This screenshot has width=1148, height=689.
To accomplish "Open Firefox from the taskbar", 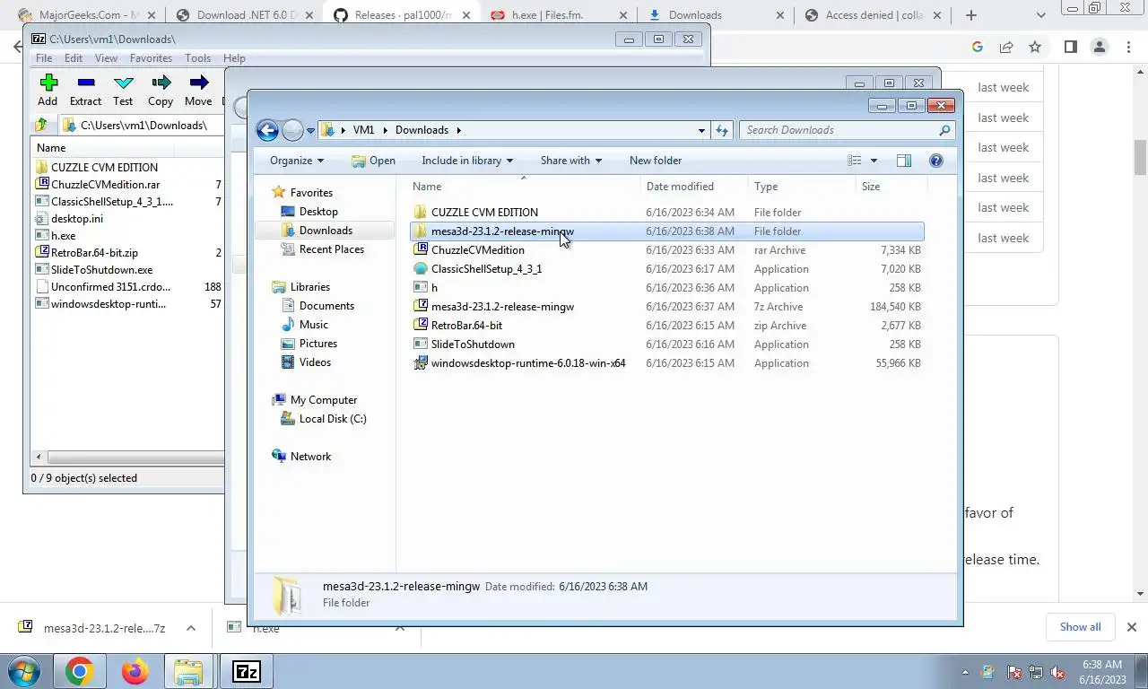I will [x=135, y=671].
